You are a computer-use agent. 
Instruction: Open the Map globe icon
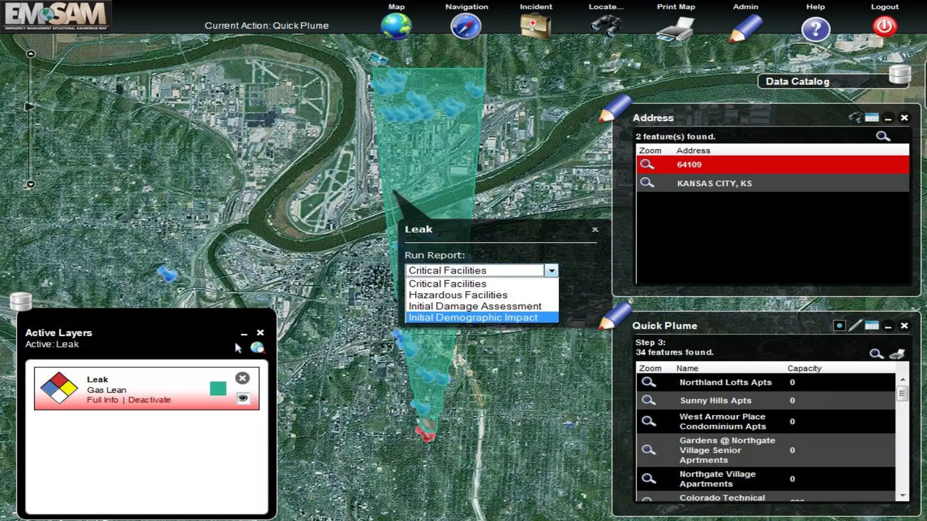click(396, 26)
